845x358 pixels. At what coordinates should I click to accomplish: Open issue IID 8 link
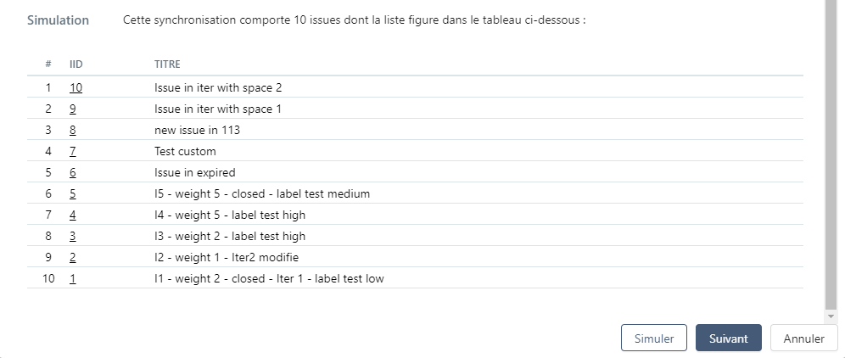tap(73, 130)
